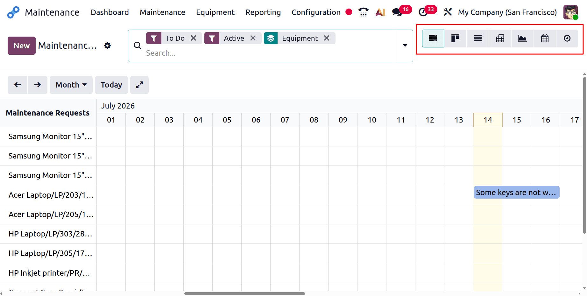Image resolution: width=587 pixels, height=296 pixels.
Task: Open the debug tools wrench icon
Action: click(448, 12)
